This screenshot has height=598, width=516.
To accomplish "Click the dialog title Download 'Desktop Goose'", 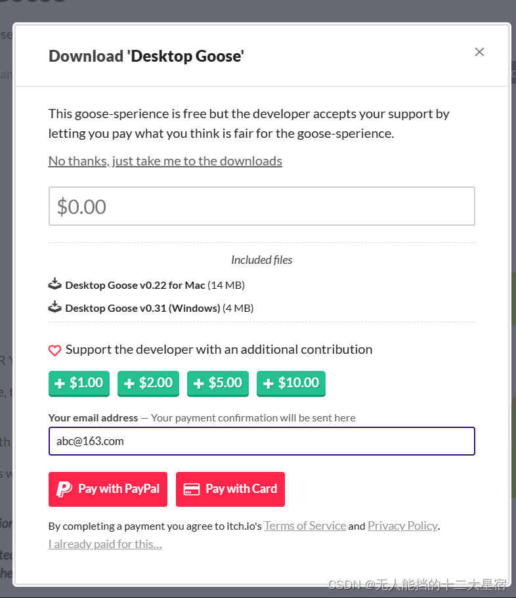I will click(146, 56).
